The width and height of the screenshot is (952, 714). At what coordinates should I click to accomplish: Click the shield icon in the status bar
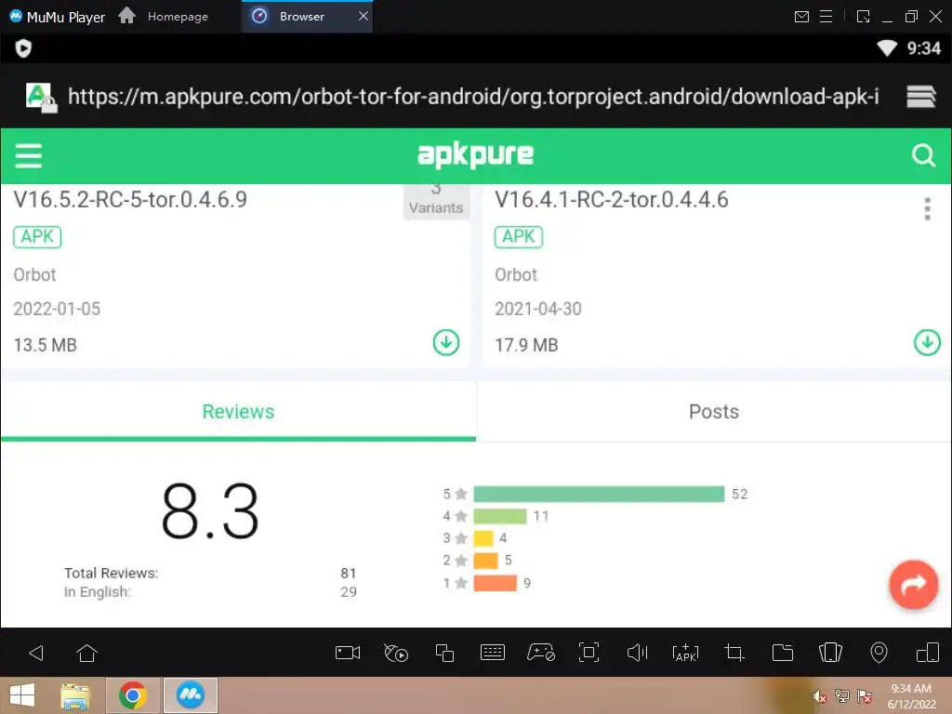tap(23, 48)
